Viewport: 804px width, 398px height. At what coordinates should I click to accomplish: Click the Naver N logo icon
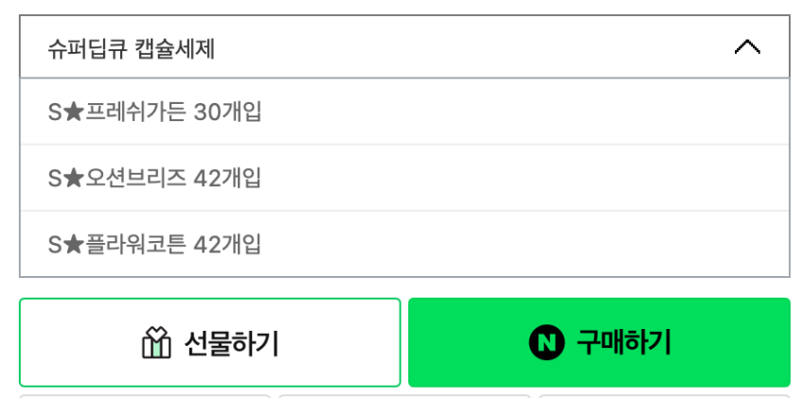[x=546, y=342]
